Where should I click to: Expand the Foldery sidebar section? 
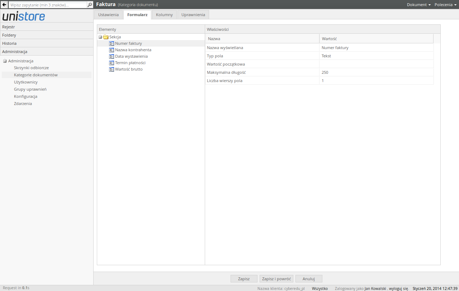coord(47,35)
